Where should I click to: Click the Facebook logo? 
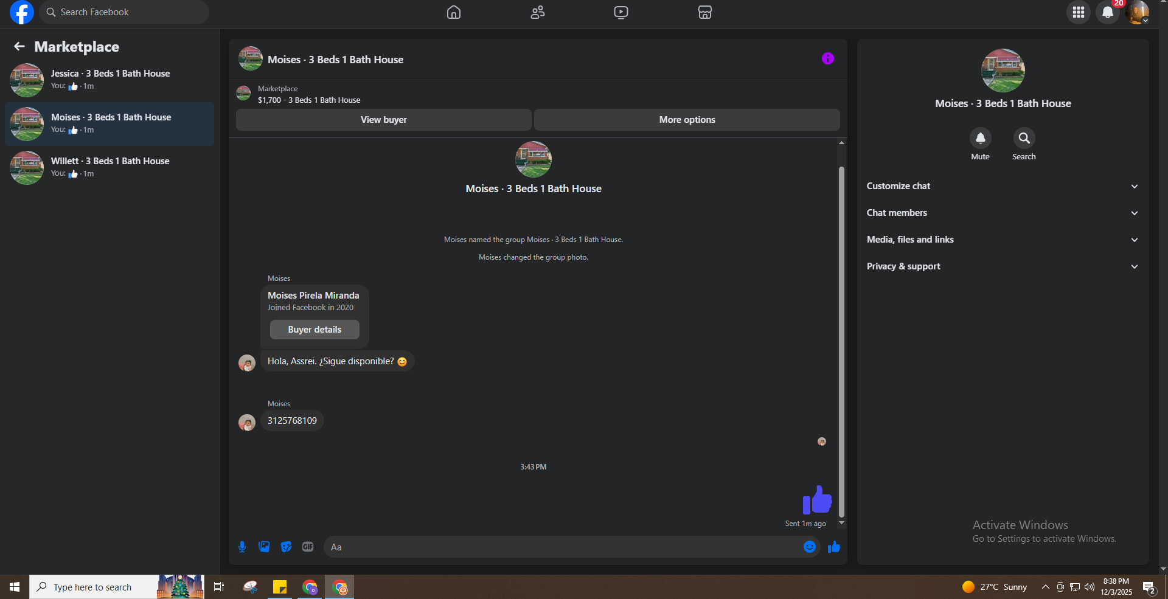pyautogui.click(x=22, y=12)
